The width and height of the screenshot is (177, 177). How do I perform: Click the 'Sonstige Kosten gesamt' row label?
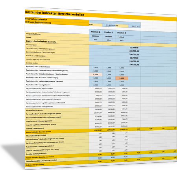35,128
